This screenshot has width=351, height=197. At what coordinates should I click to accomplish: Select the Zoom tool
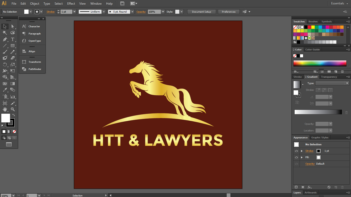(x=13, y=109)
